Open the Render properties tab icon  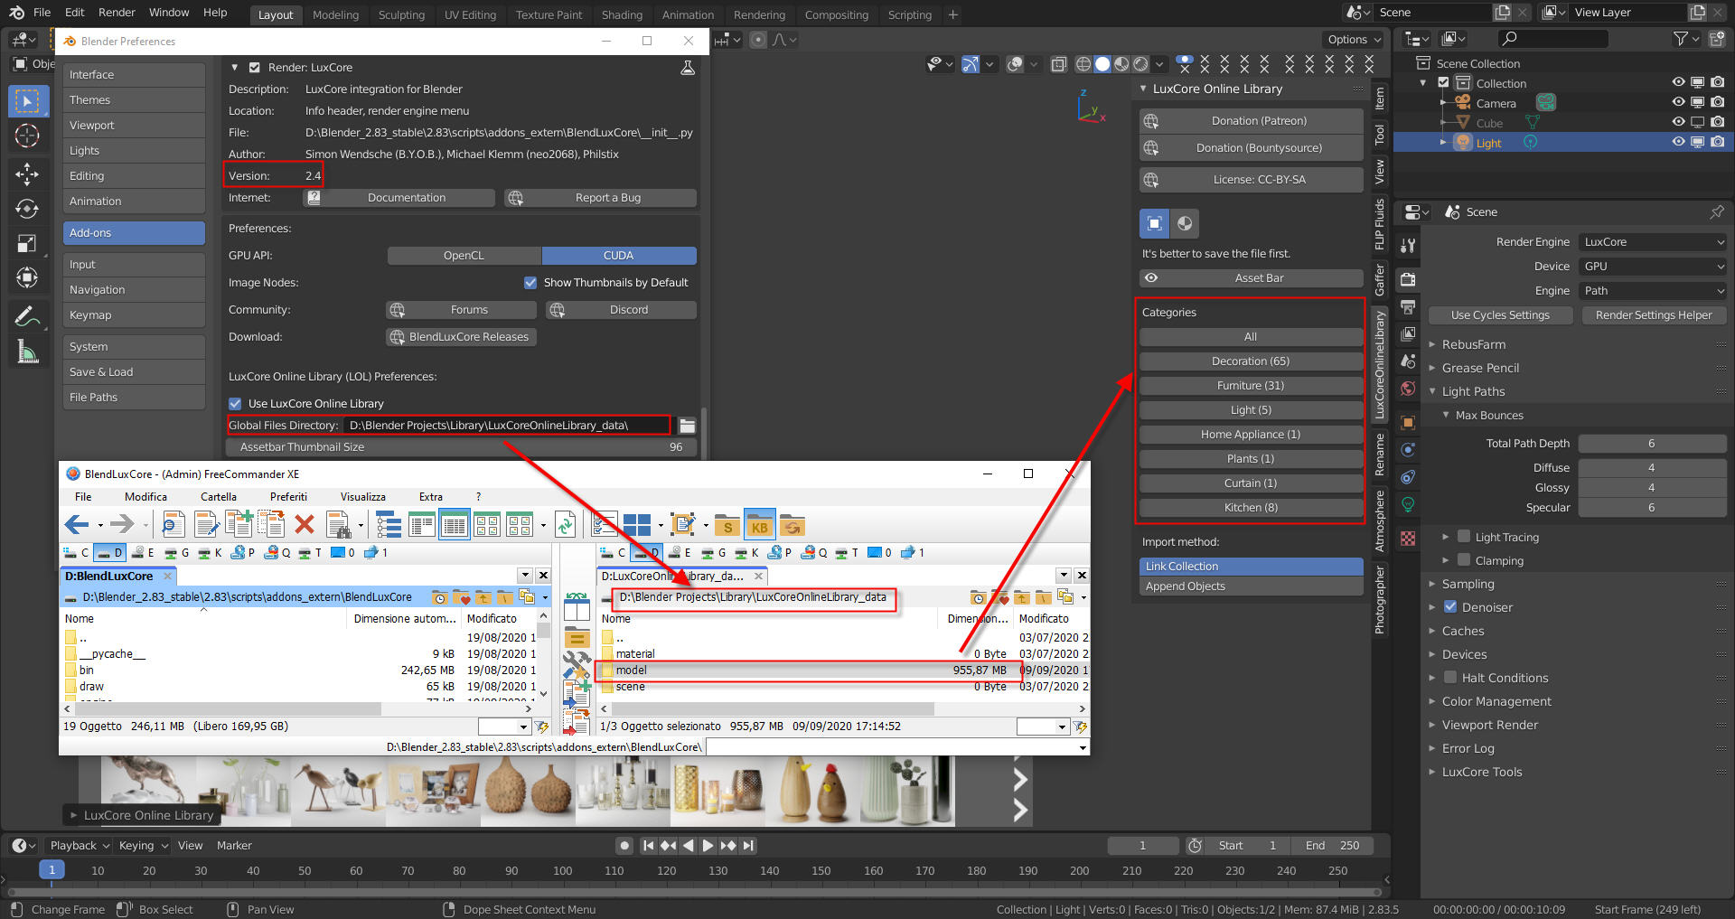click(1408, 279)
